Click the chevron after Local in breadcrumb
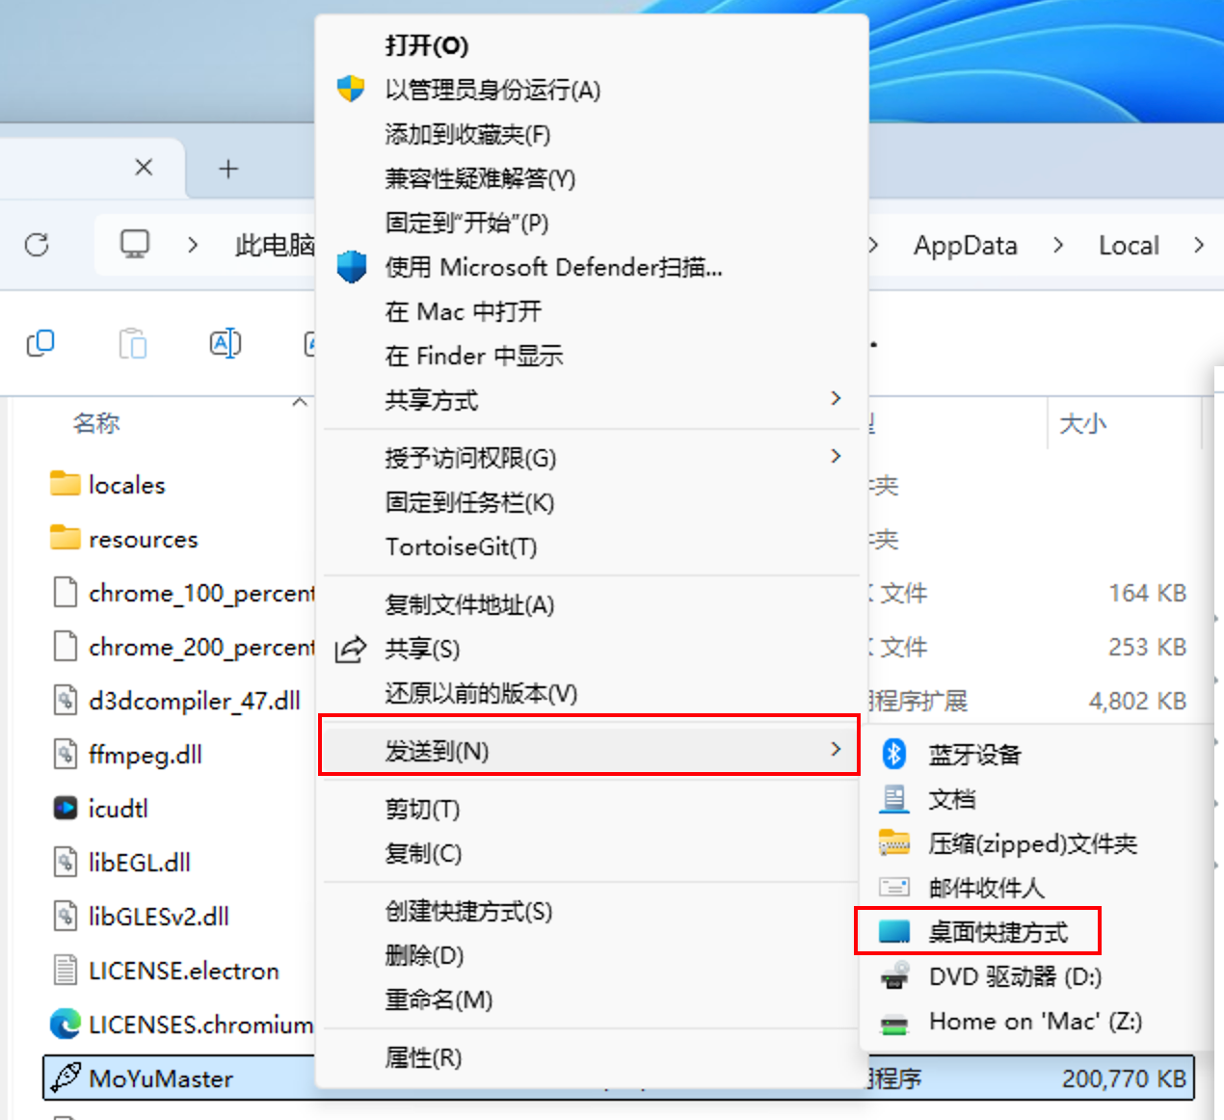This screenshot has height=1120, width=1224. coord(1198,245)
